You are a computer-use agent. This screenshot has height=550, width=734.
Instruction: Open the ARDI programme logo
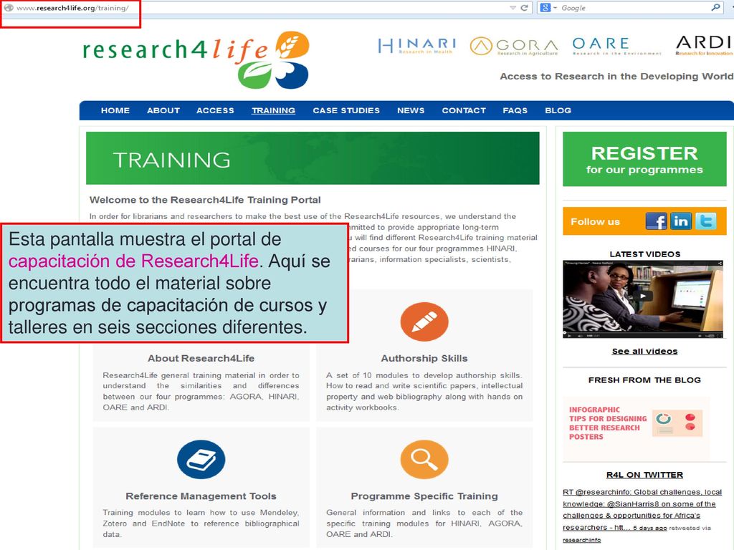[704, 45]
